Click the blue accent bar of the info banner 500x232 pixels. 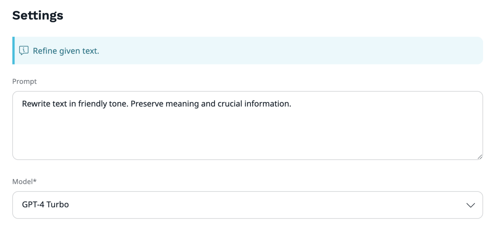click(x=14, y=50)
